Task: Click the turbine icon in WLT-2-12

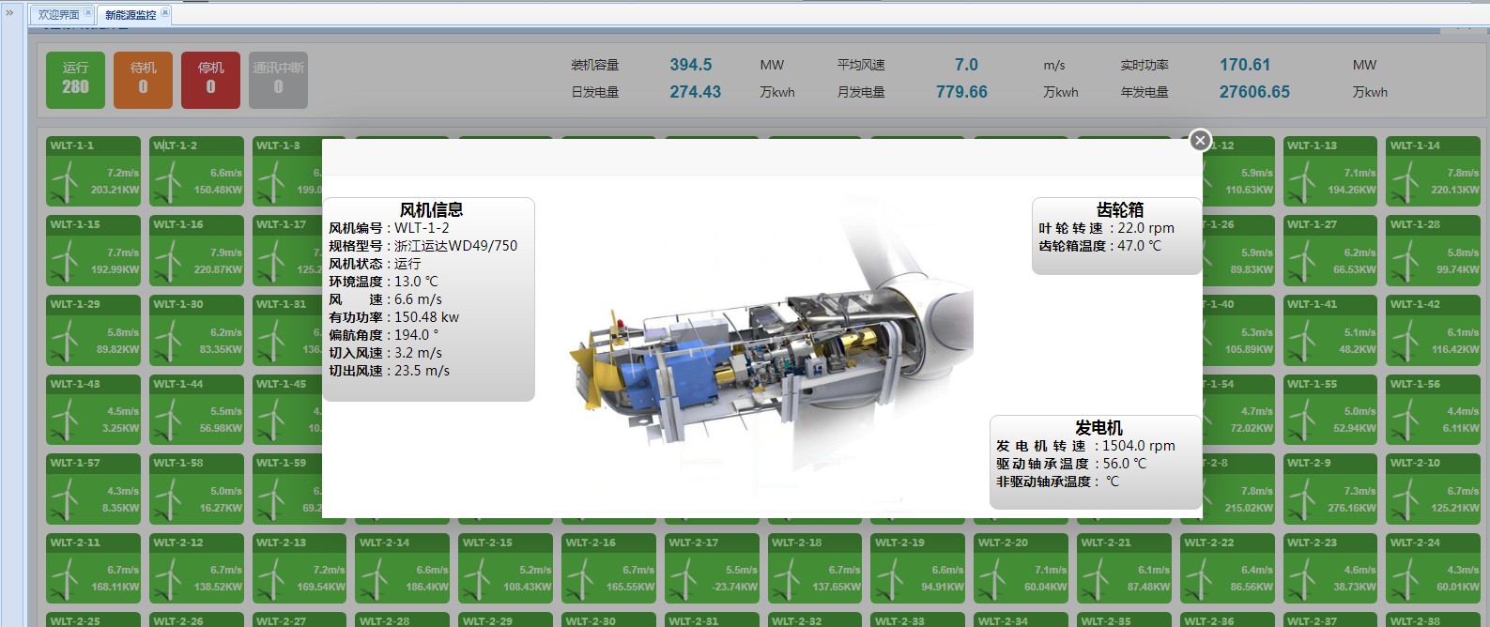Action: 167,579
